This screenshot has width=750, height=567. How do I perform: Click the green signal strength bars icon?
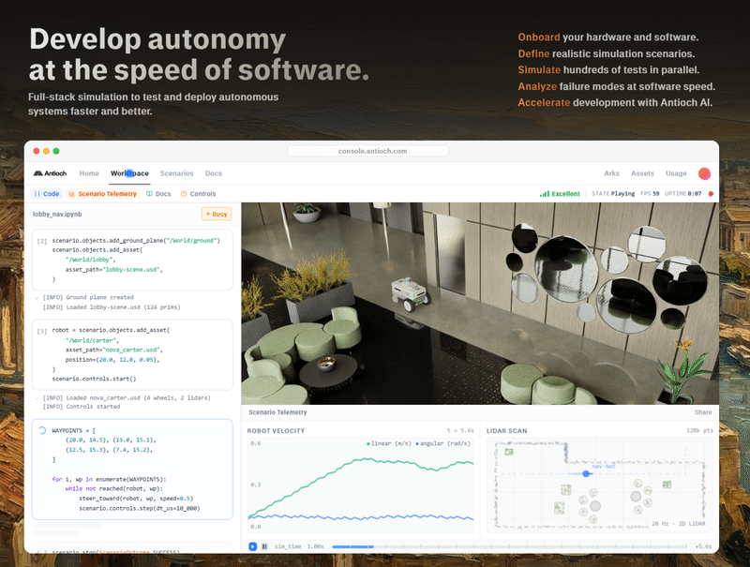point(544,194)
